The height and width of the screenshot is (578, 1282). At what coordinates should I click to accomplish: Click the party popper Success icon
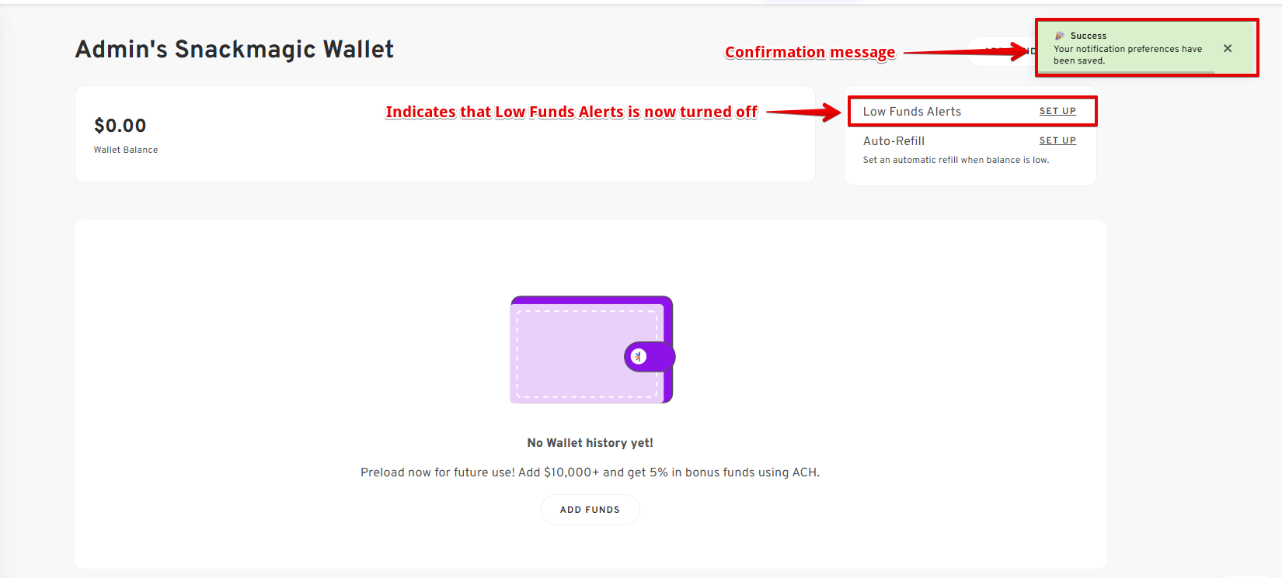tap(1059, 36)
